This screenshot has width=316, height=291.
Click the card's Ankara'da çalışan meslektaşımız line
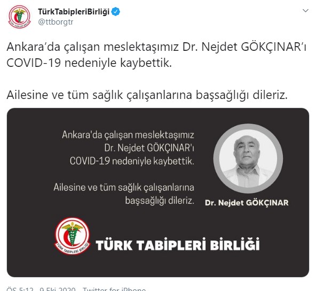[x=128, y=135]
